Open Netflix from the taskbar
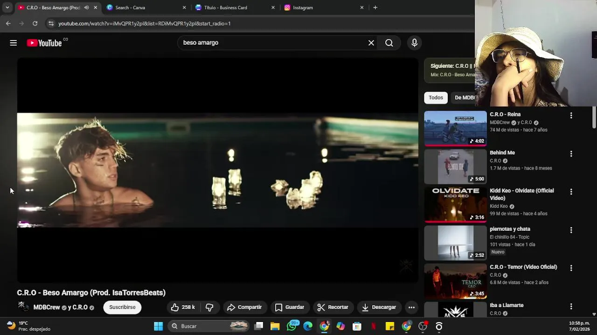 tap(373, 326)
